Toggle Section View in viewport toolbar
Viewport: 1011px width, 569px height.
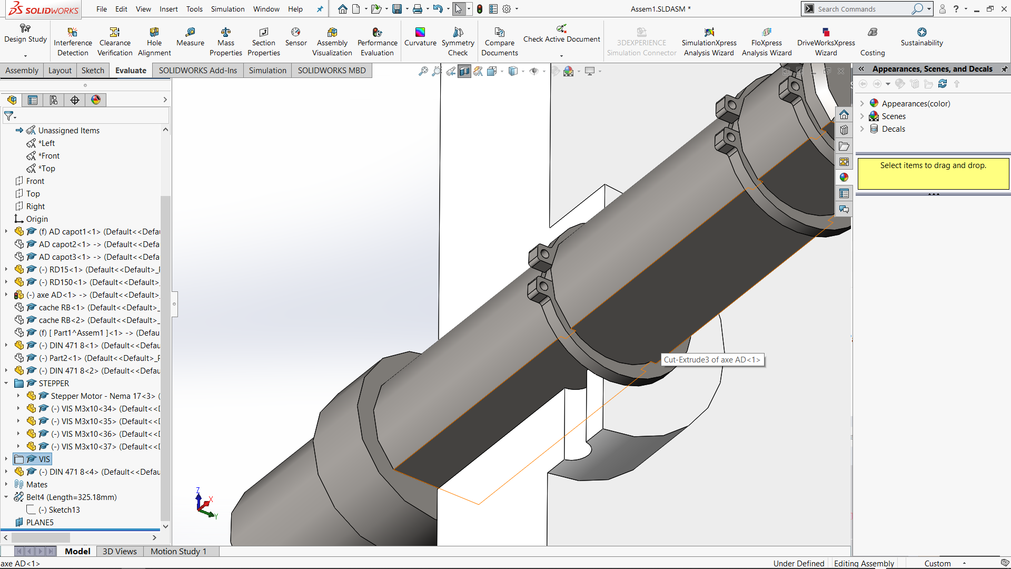click(x=464, y=71)
